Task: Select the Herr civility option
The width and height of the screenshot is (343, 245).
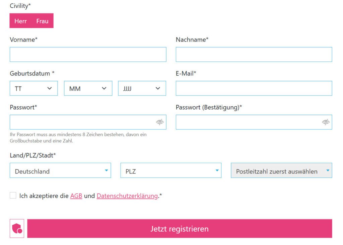Action: coord(20,21)
